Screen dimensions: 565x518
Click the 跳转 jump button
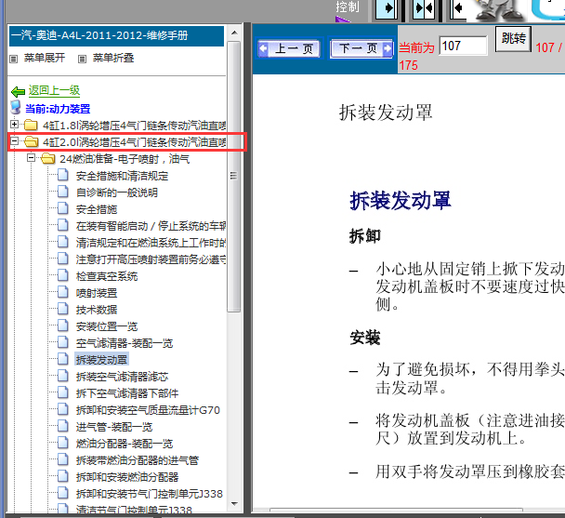[513, 38]
